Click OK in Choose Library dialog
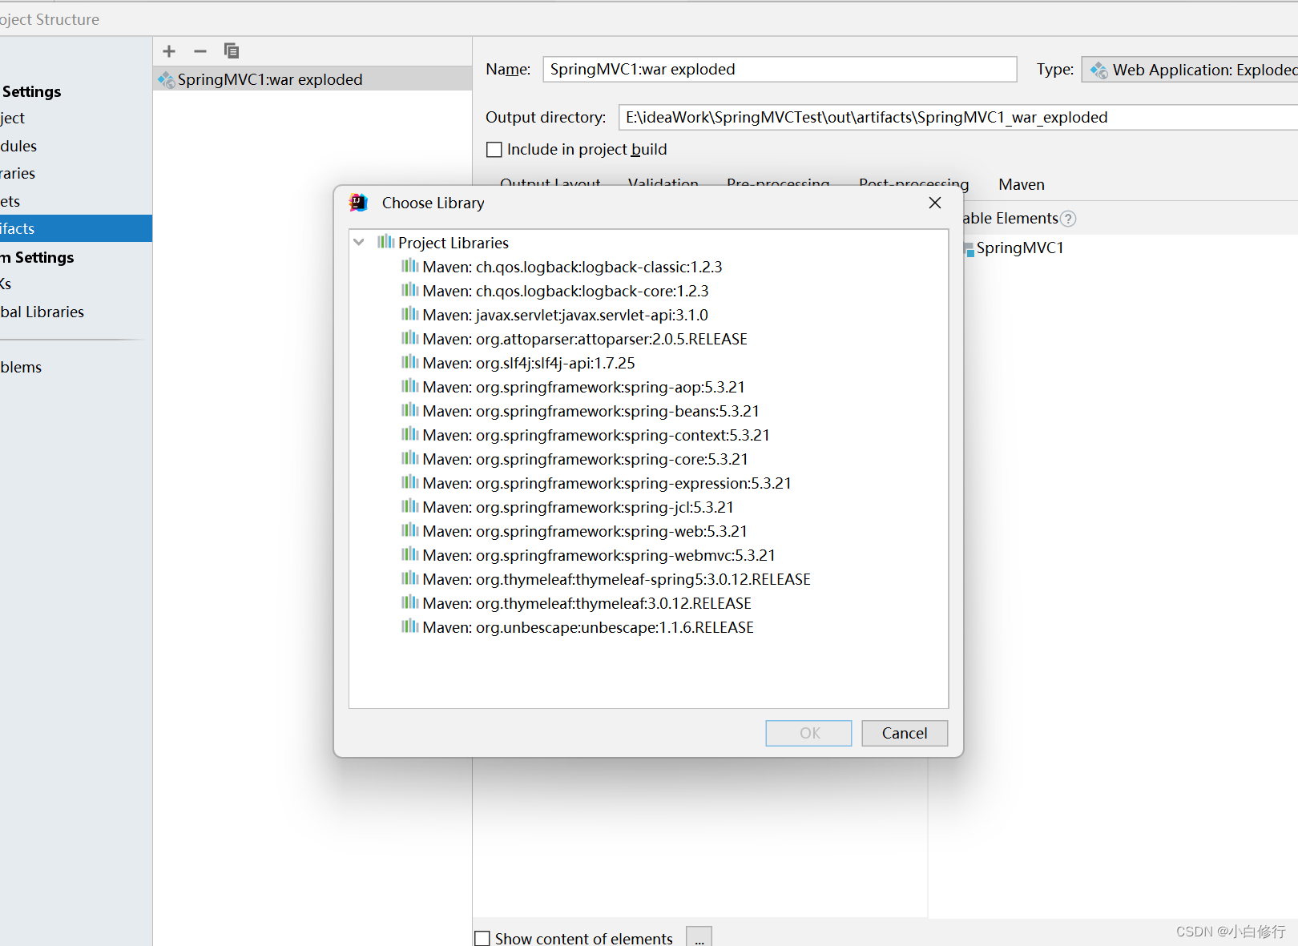1298x946 pixels. [809, 733]
